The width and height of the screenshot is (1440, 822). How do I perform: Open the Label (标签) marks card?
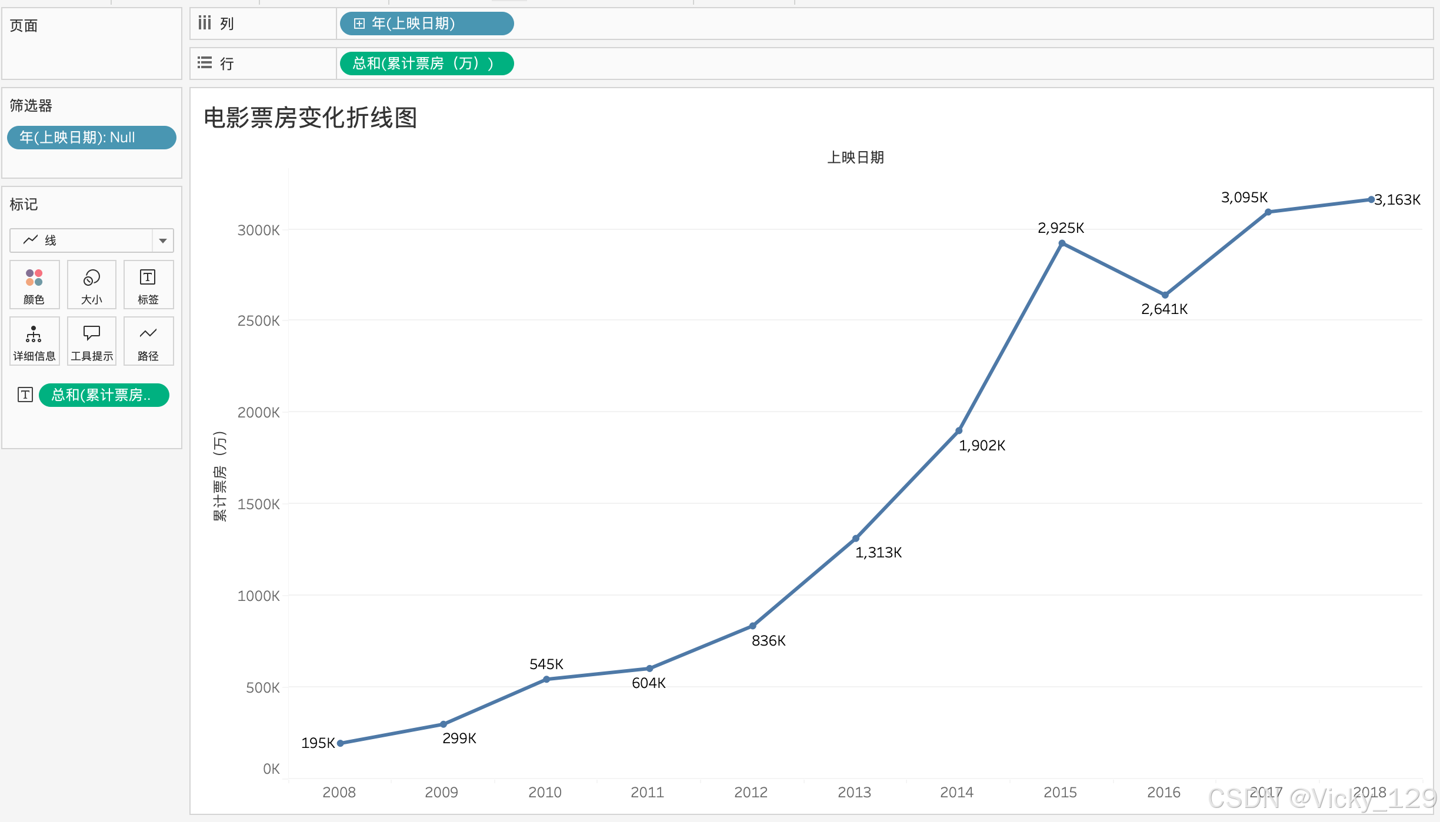click(148, 285)
